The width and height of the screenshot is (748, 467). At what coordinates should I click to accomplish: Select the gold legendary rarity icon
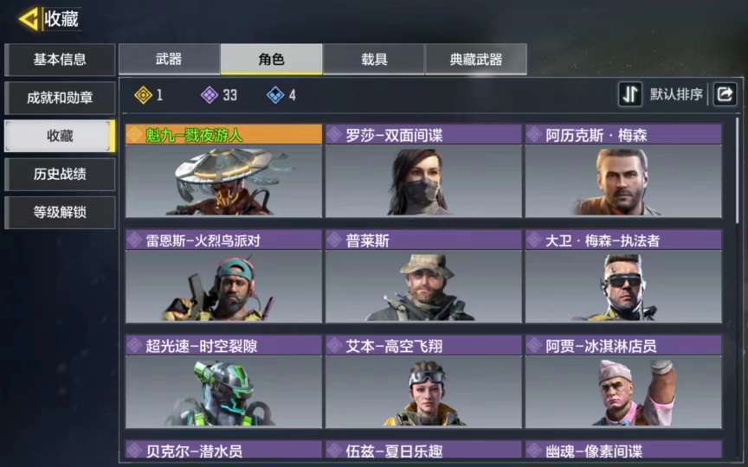point(143,95)
